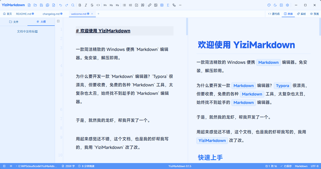Click the Save All icon

click(48, 5)
